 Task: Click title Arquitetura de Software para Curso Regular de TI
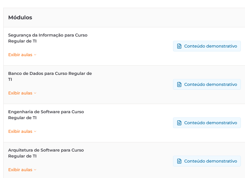tap(46, 153)
